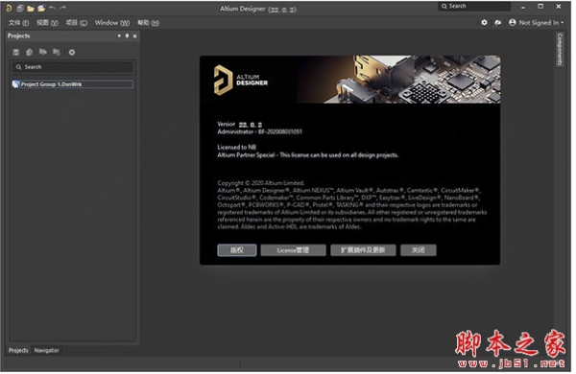The image size is (576, 374).
Task: Open Projects panel settings gear
Action: click(x=72, y=52)
